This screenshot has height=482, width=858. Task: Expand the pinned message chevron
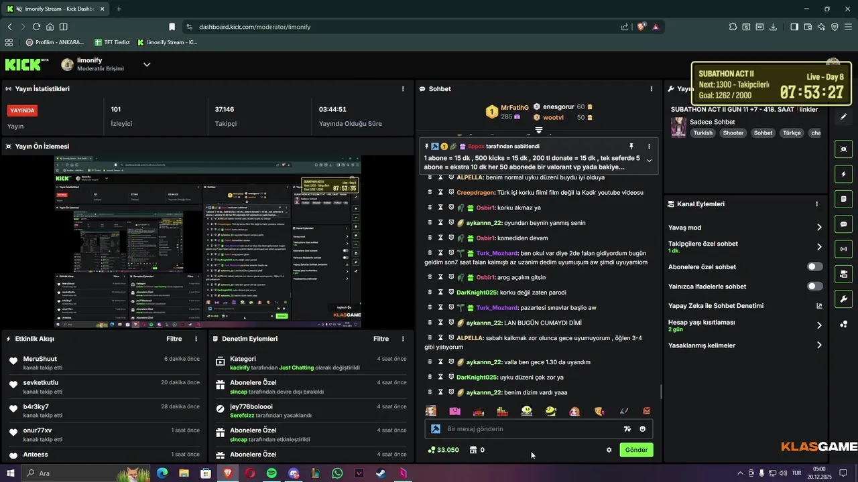[x=649, y=161]
